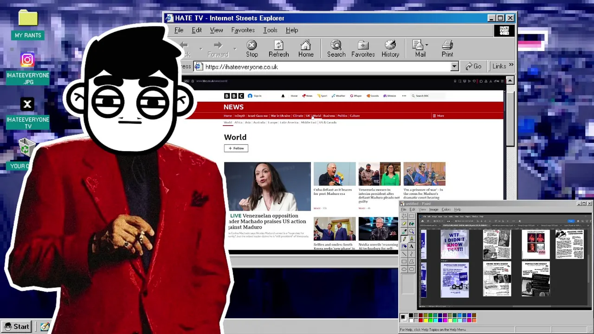Select the Polygon tool in Paint

coord(412,262)
